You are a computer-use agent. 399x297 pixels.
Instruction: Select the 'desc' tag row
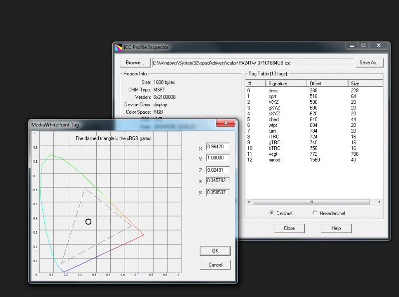click(x=314, y=91)
